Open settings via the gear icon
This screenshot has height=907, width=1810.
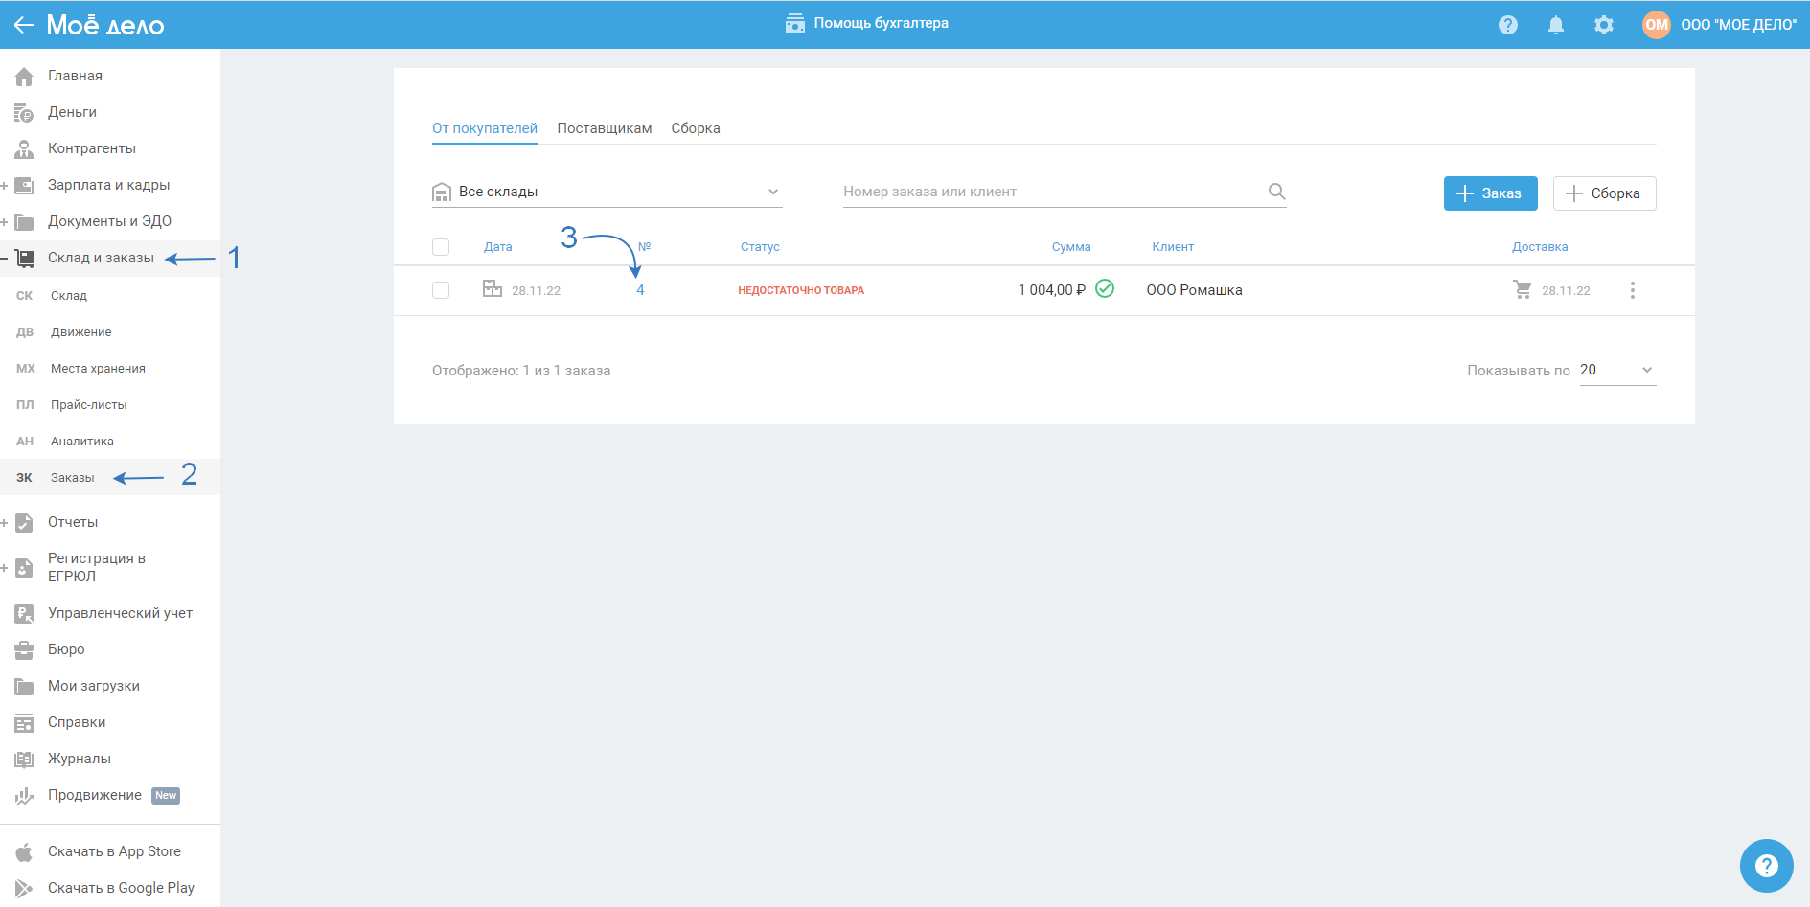1603,25
